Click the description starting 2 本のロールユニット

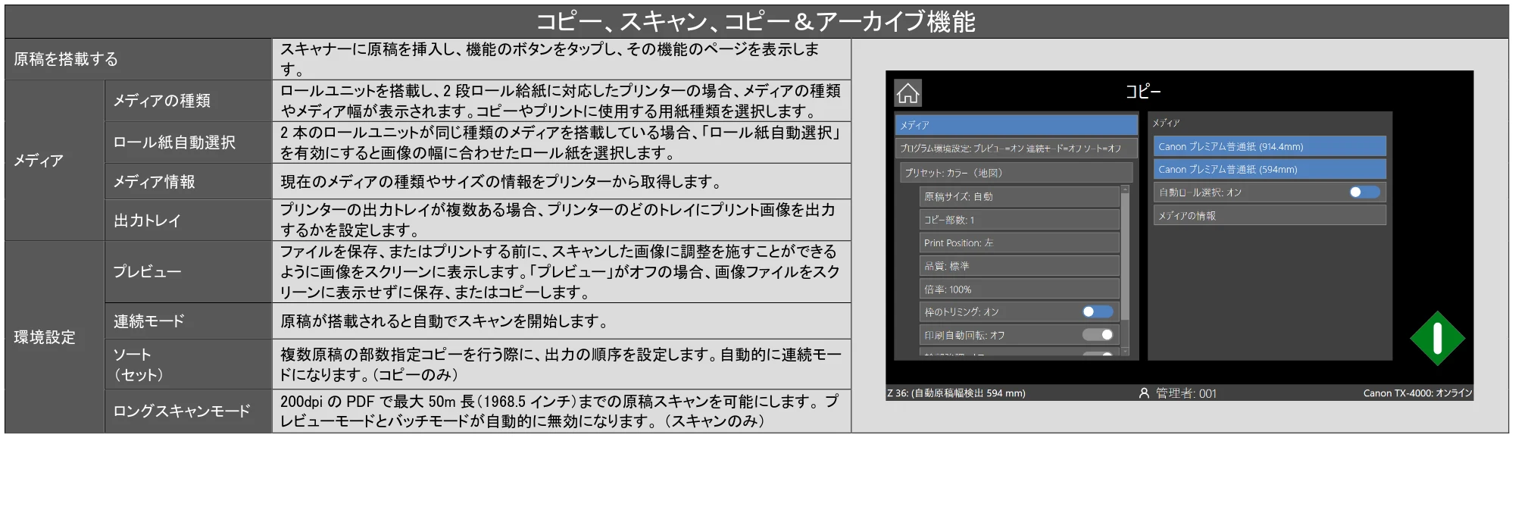pyautogui.click(x=561, y=142)
